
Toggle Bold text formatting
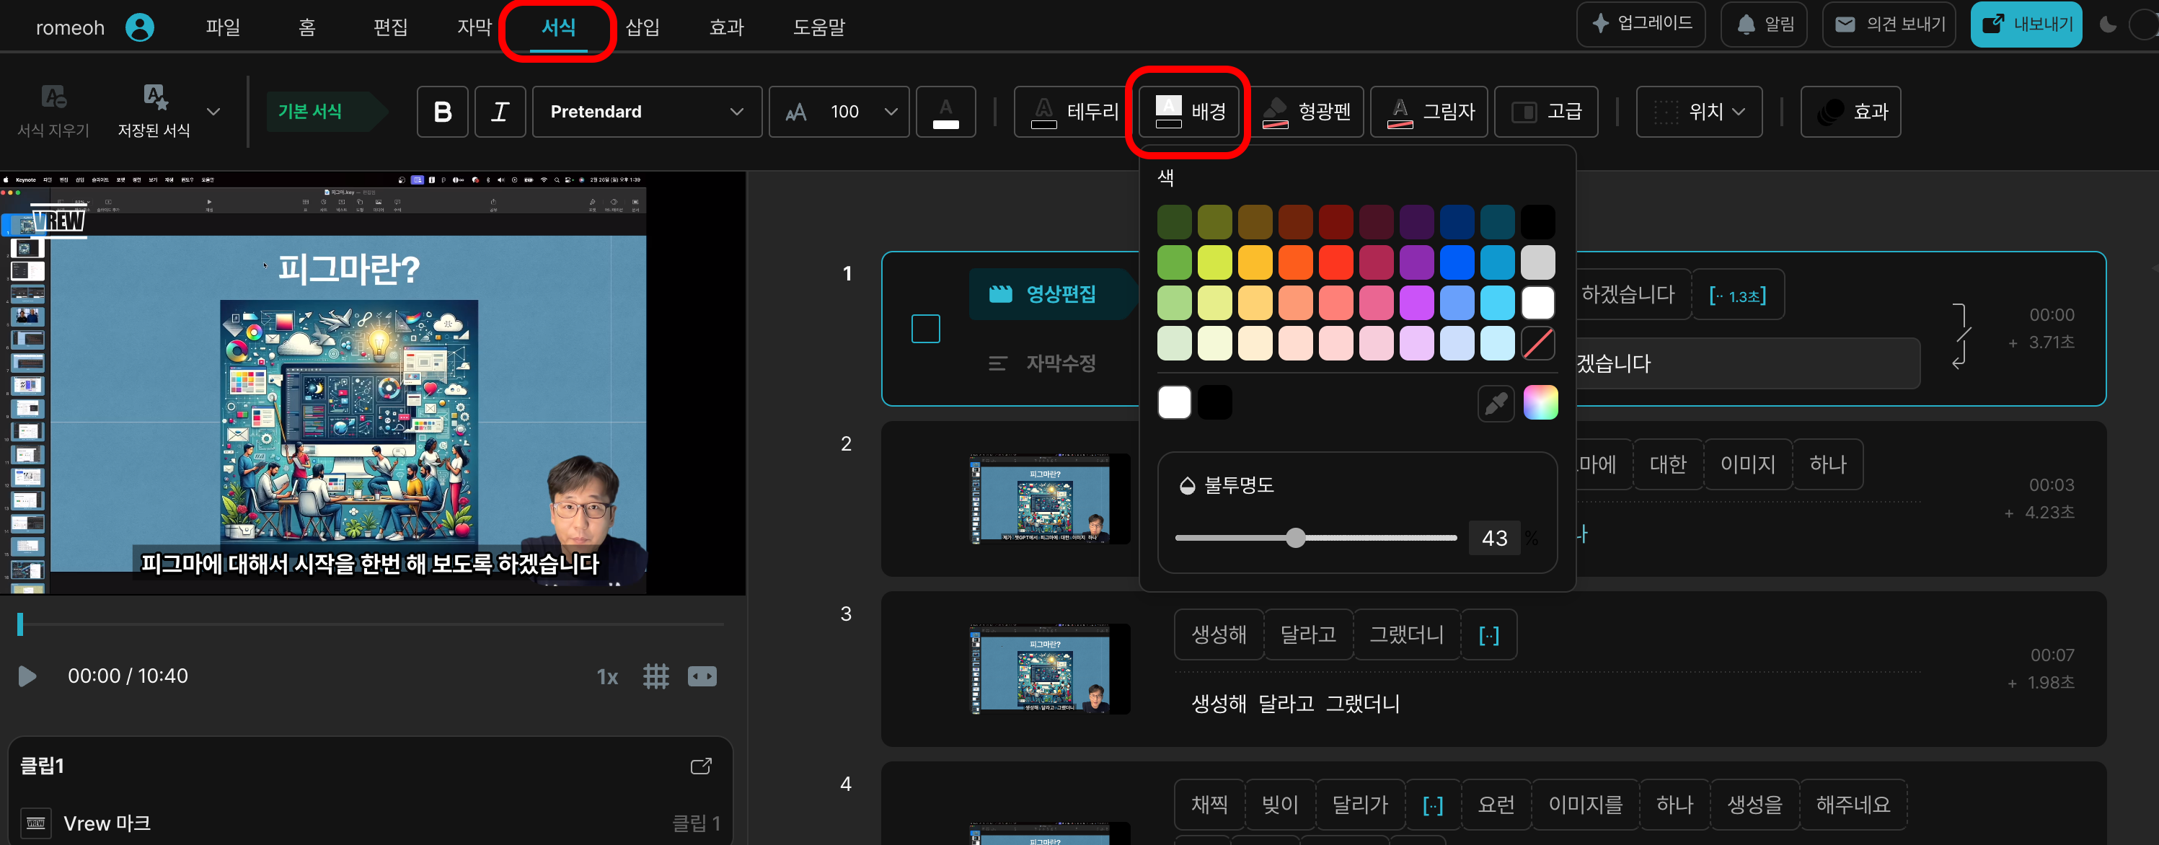pyautogui.click(x=443, y=112)
